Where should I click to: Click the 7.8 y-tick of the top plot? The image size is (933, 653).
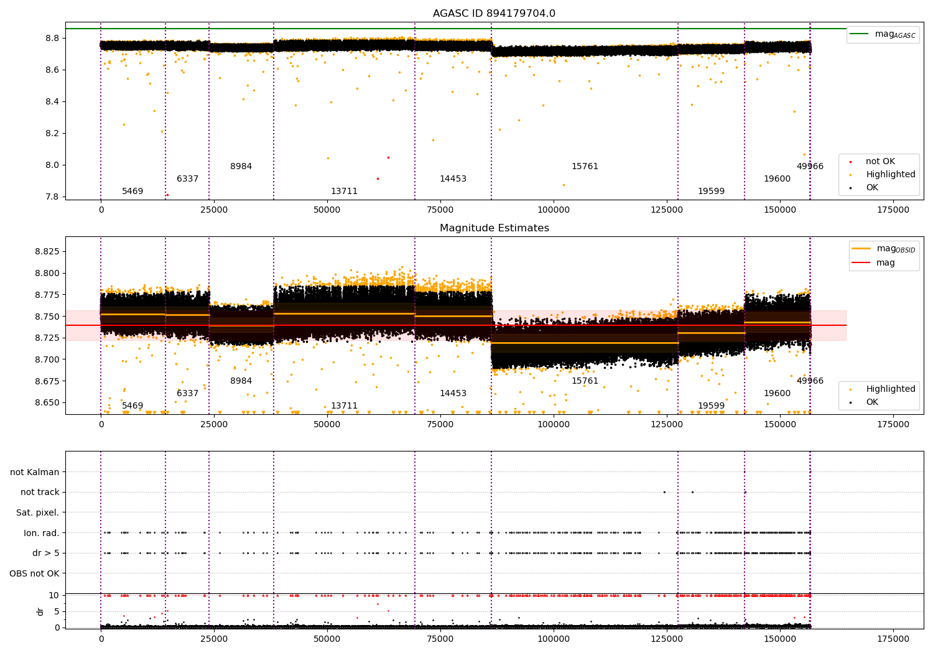(x=52, y=197)
